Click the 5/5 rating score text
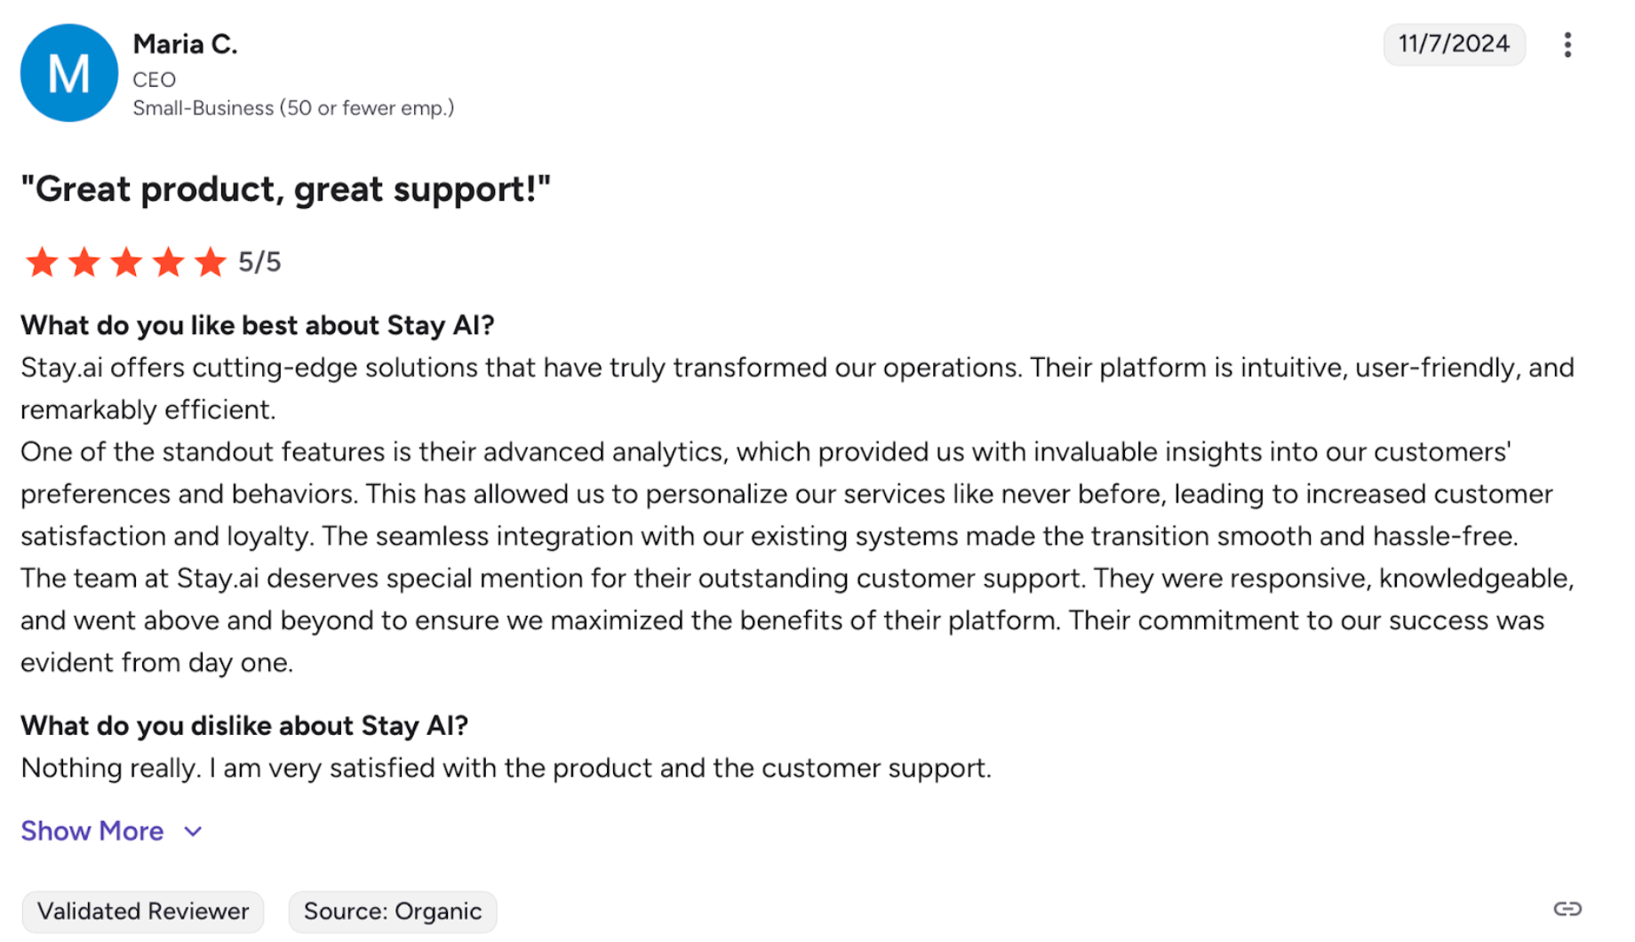The image size is (1635, 942). (259, 262)
